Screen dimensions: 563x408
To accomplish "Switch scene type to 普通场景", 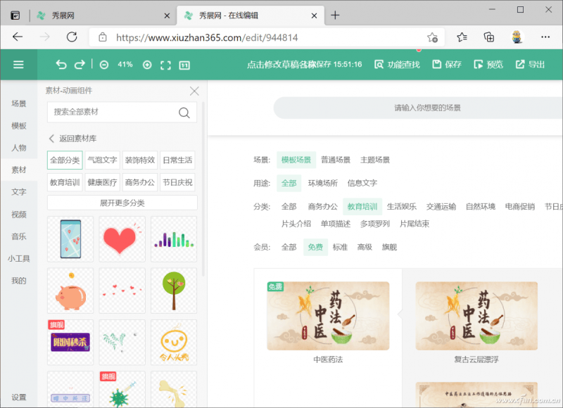I will [336, 160].
